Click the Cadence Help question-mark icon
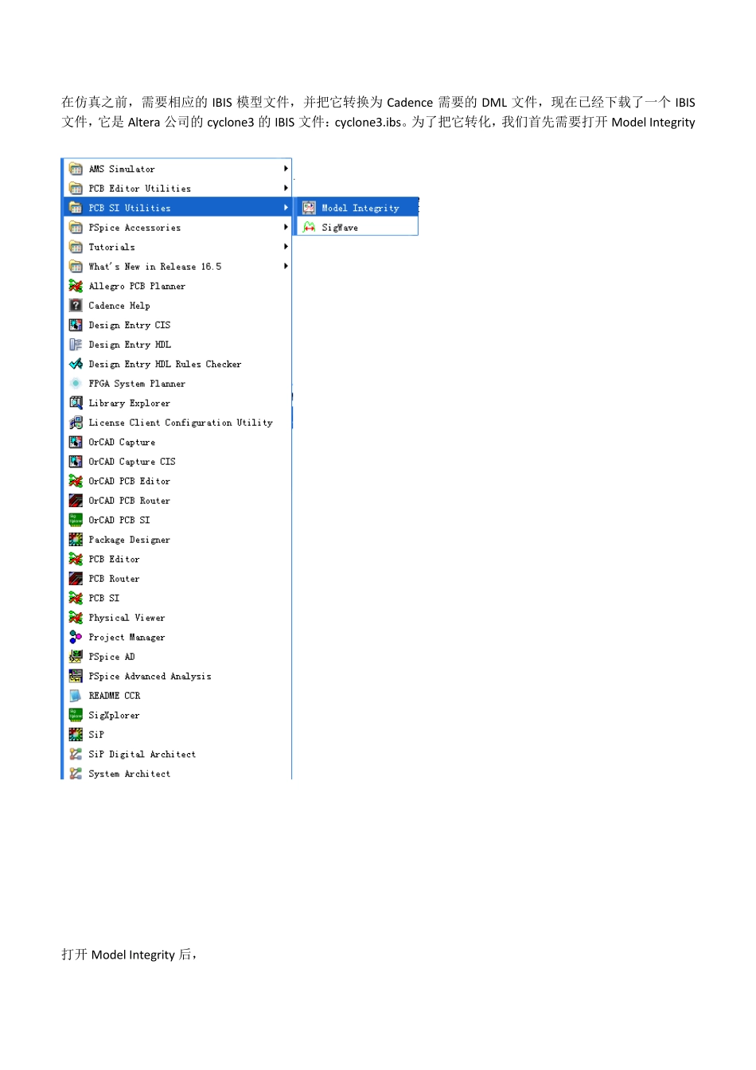 [76, 306]
